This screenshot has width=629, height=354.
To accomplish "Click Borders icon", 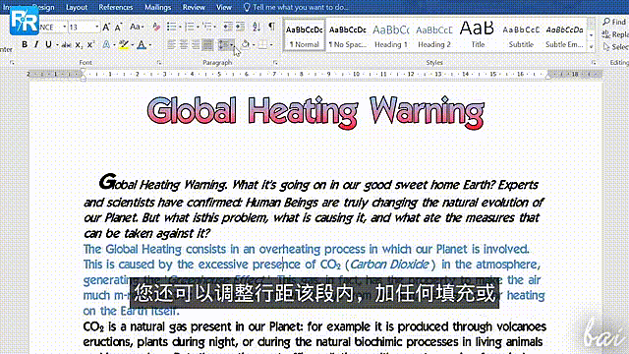I will click(262, 44).
